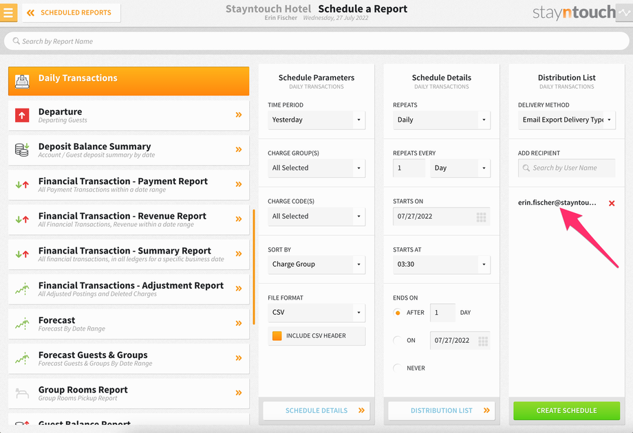Open the Repeats Every Day unit dropdown
Screen dimensions: 633x433
coord(460,168)
